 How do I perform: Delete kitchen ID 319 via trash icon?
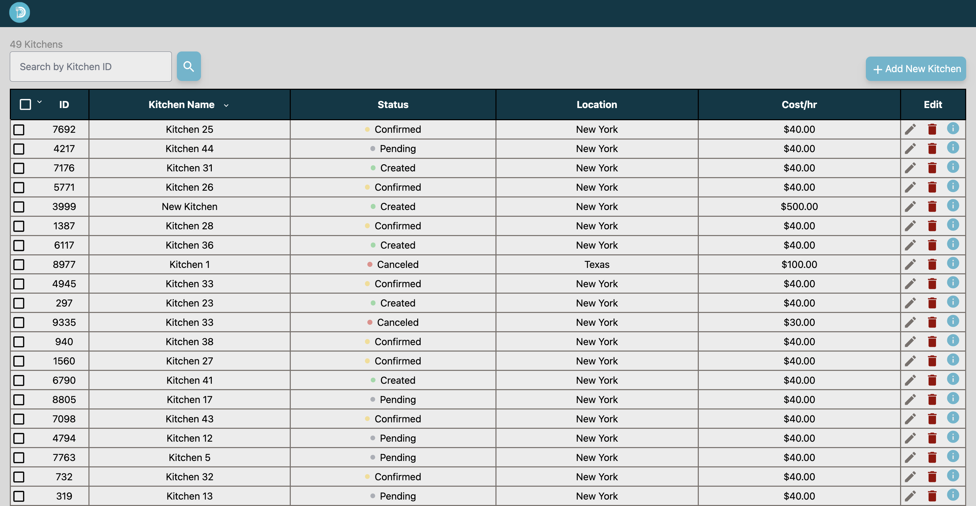(x=932, y=496)
